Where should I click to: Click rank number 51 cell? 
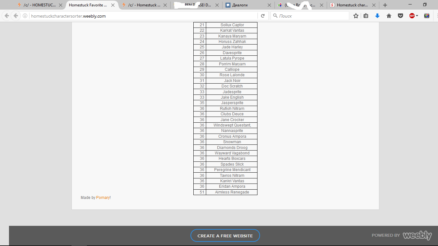200,192
